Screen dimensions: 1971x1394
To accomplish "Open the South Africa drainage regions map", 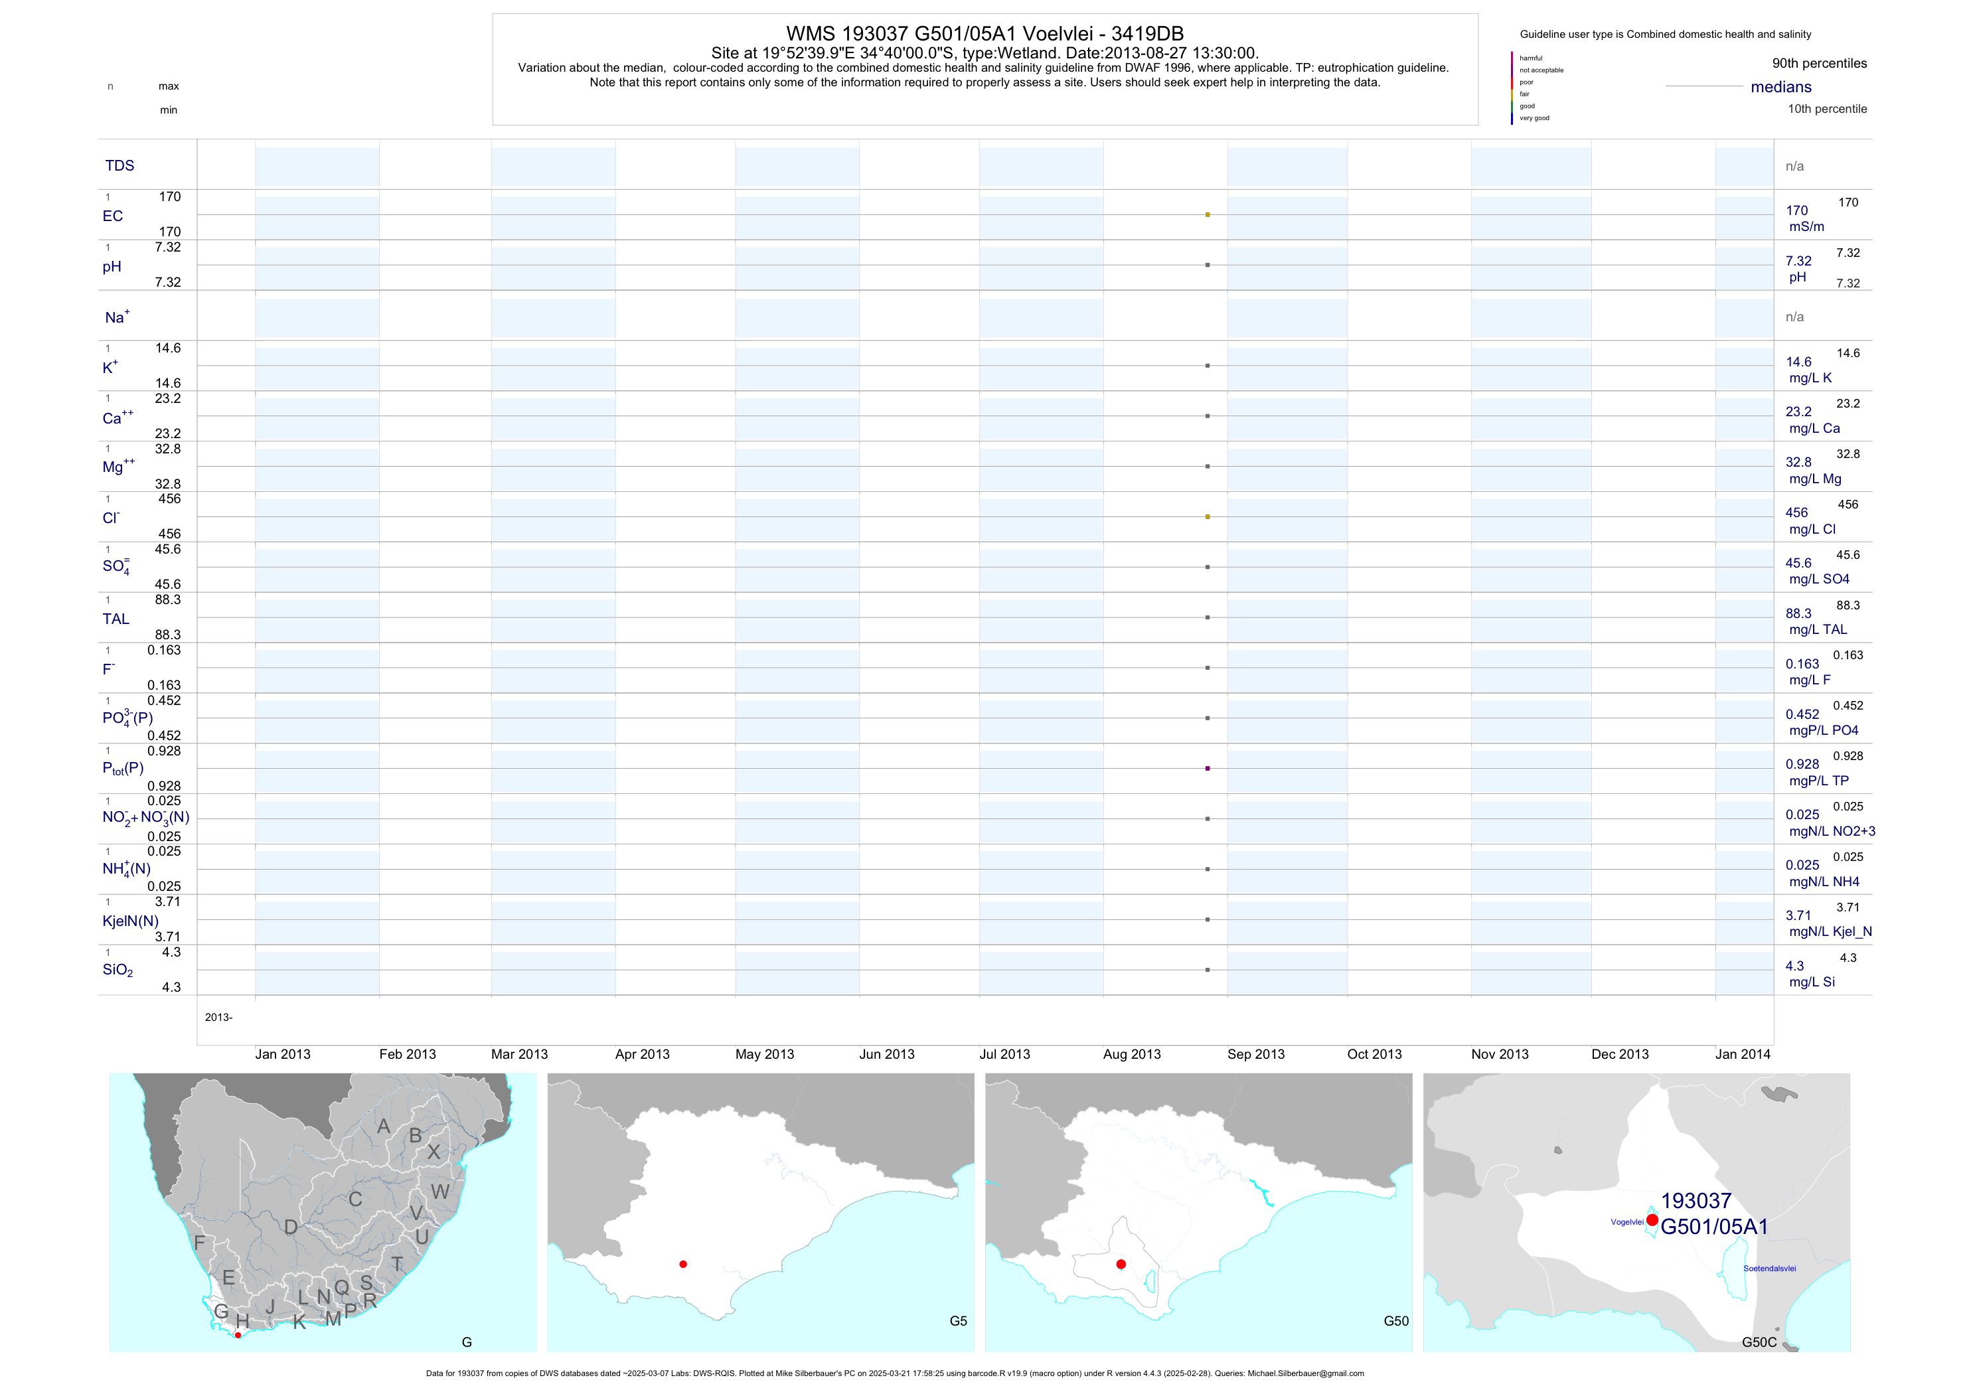I will 323,1212.
